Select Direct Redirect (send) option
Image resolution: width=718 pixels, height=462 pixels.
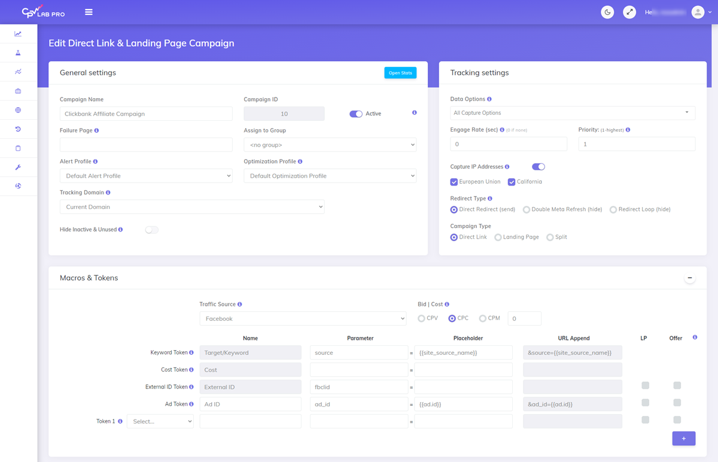454,210
